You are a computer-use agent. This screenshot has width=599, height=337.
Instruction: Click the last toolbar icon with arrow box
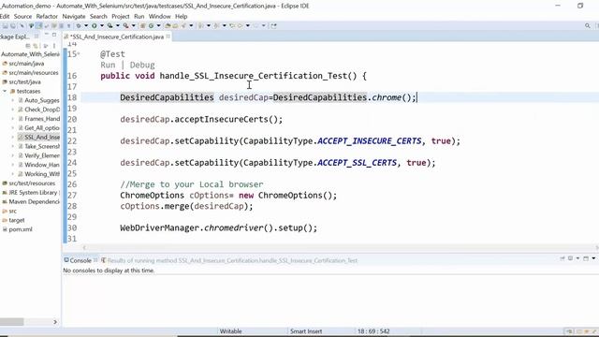point(274,25)
